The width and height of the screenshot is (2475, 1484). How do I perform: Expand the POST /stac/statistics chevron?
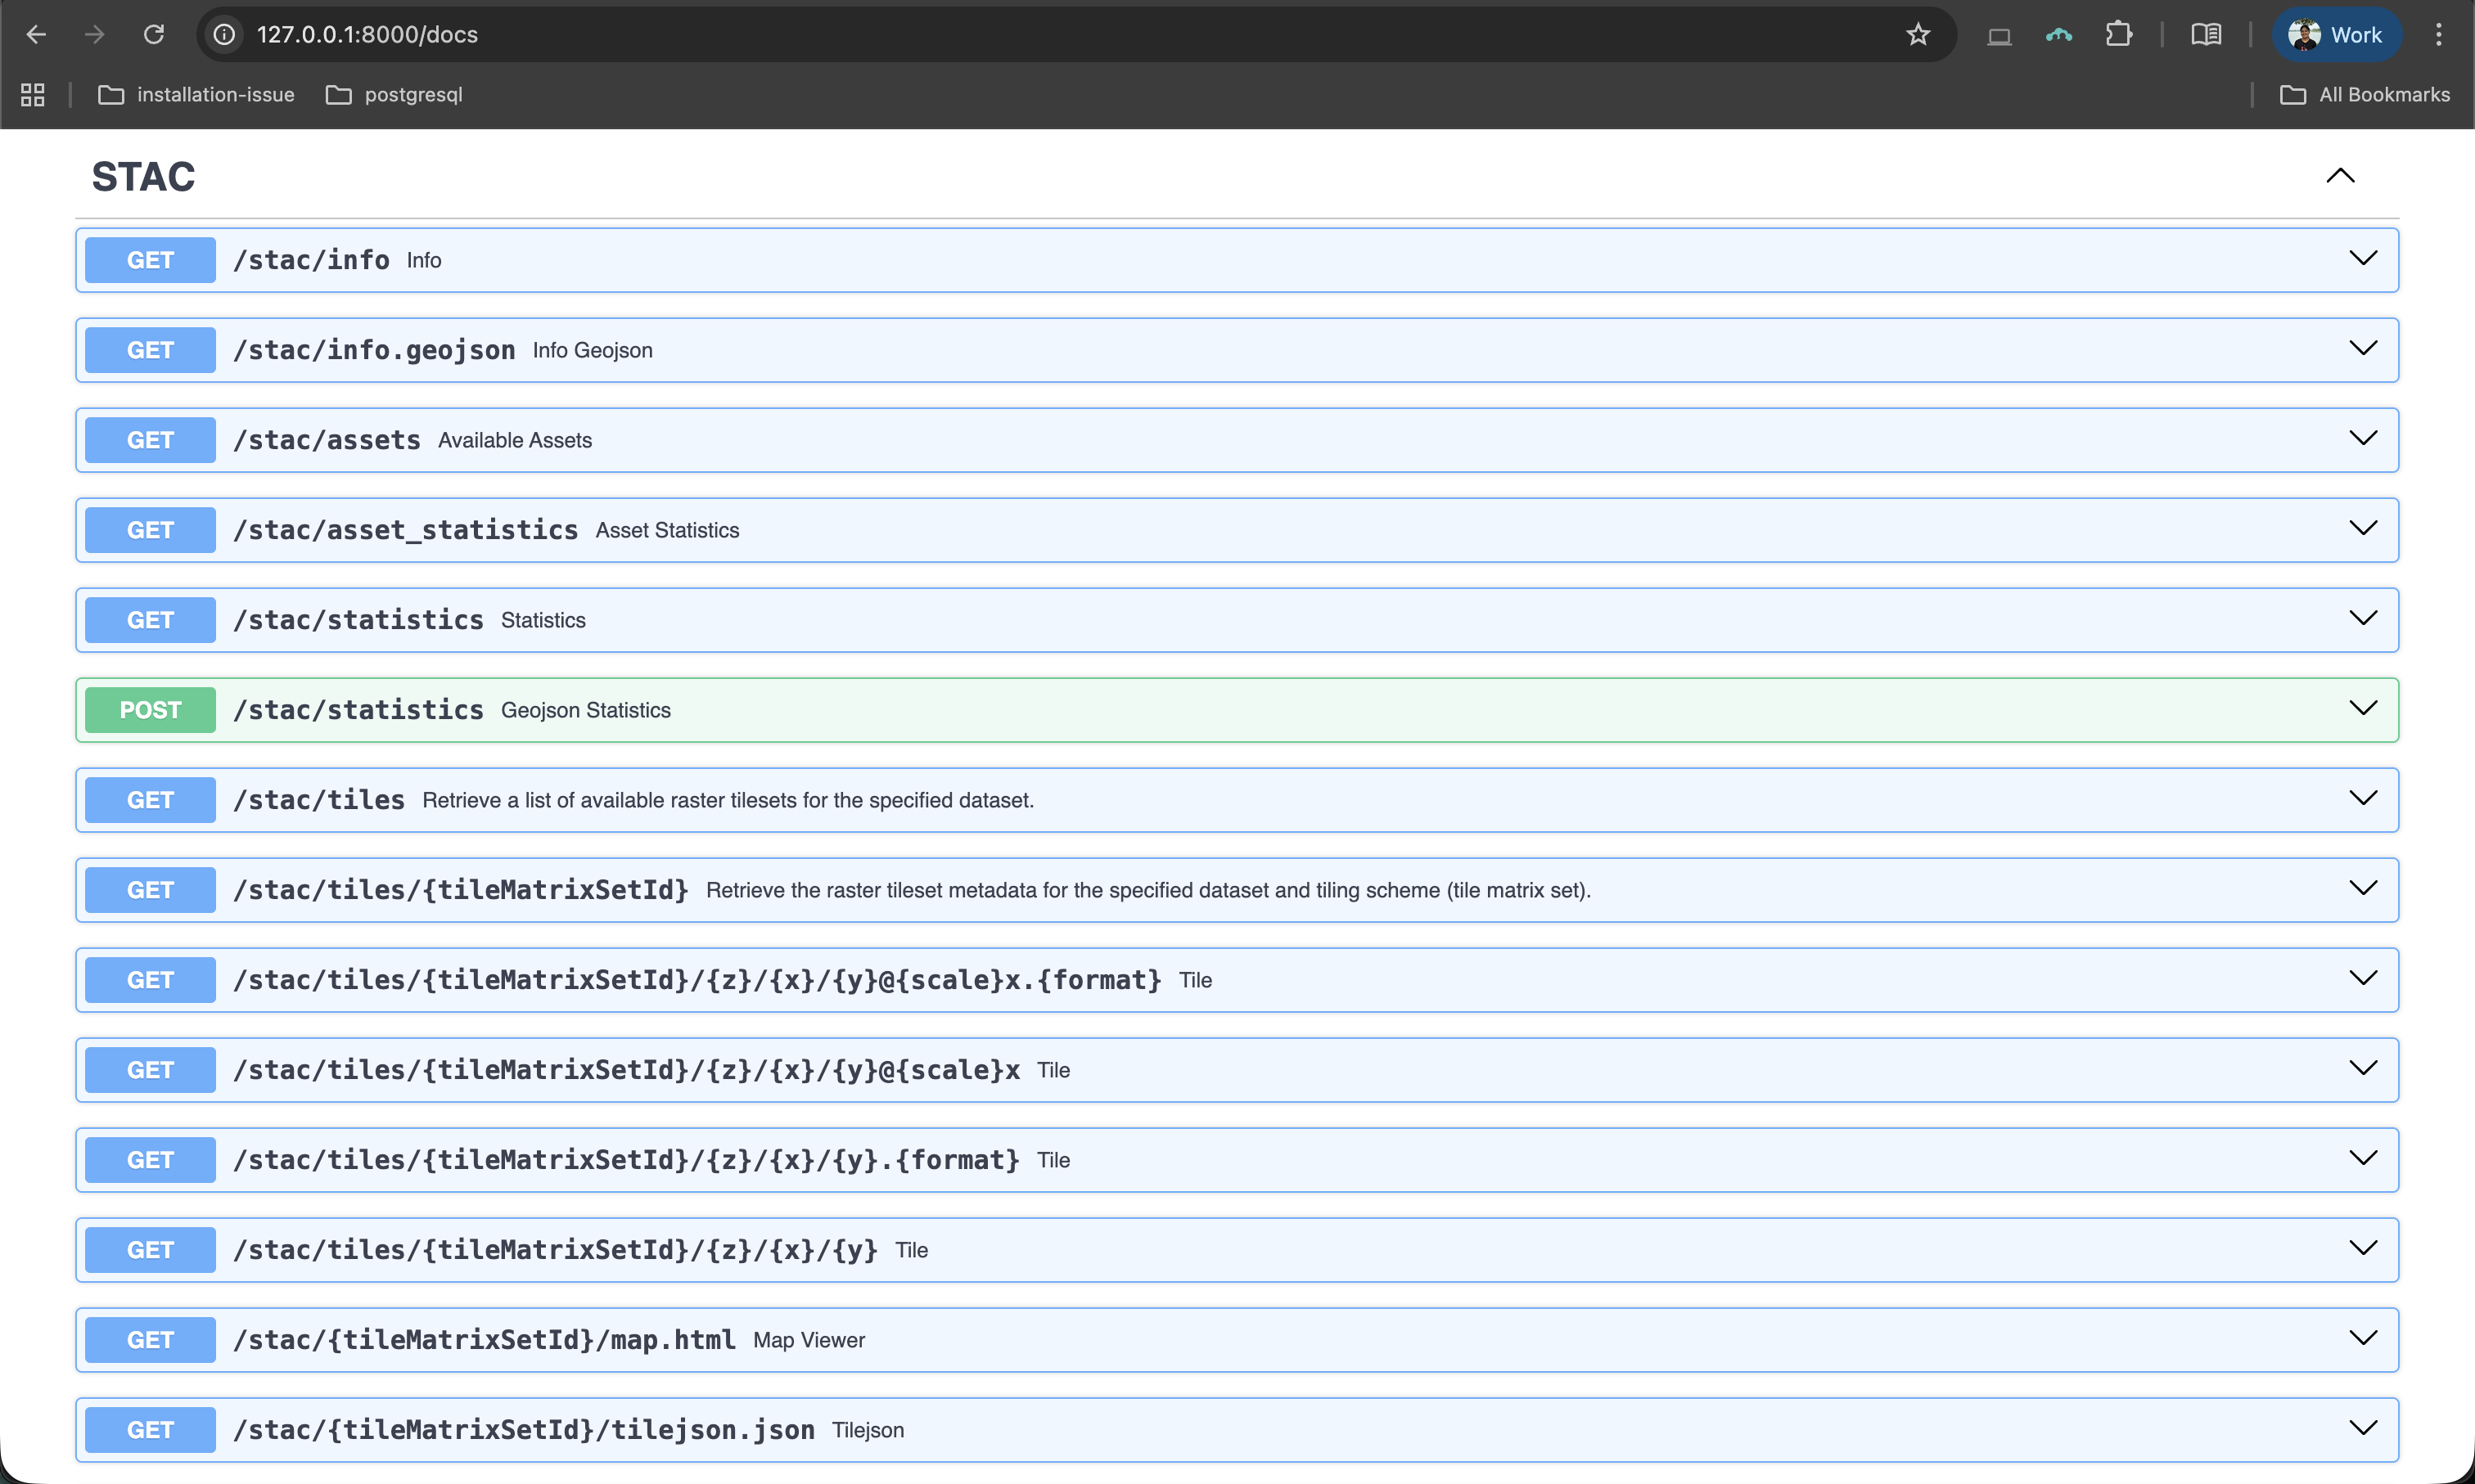pyautogui.click(x=2362, y=709)
